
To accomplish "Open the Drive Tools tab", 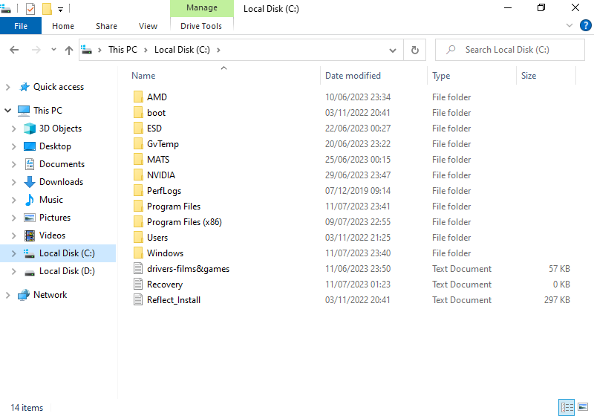I will pos(201,26).
